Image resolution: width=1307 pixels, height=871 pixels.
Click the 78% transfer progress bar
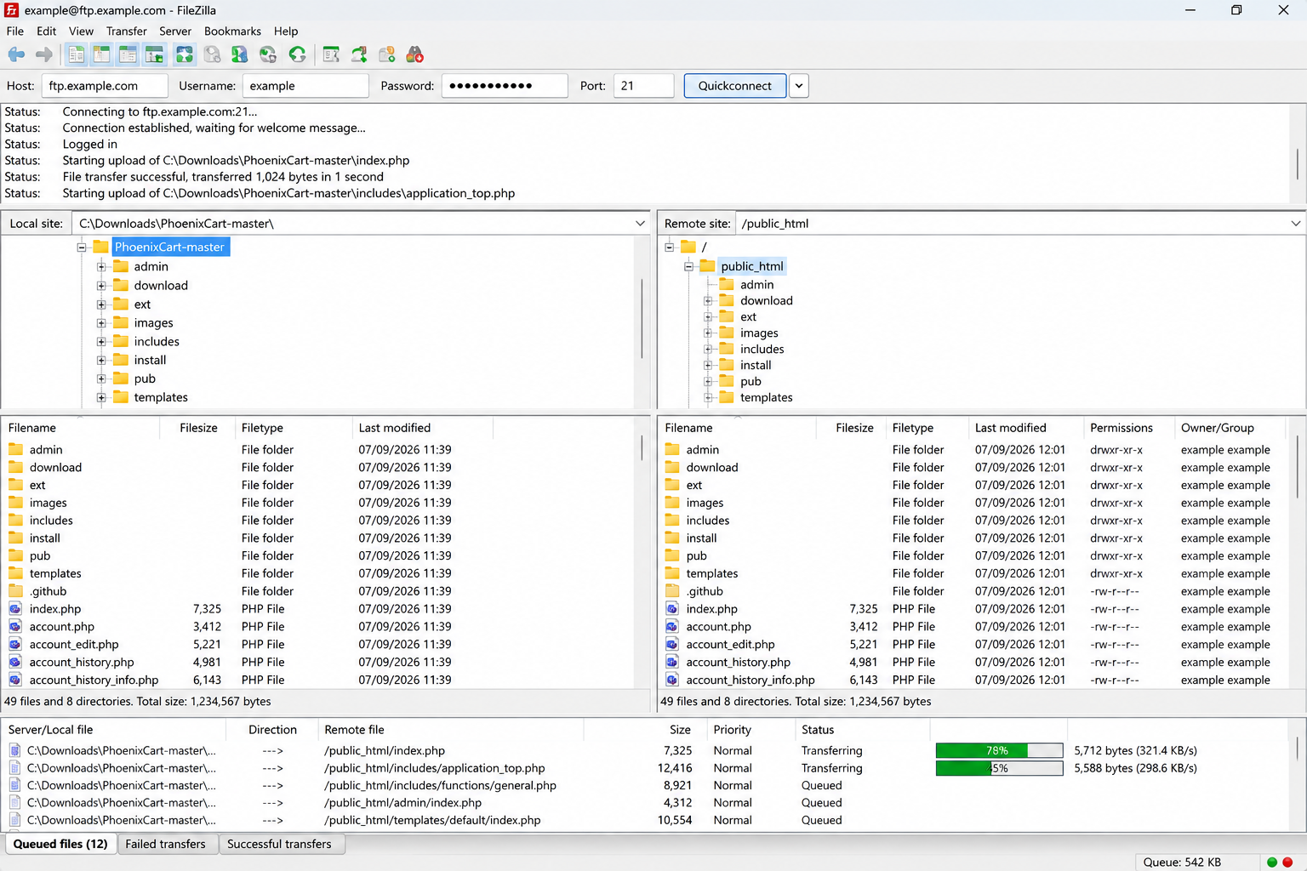999,750
